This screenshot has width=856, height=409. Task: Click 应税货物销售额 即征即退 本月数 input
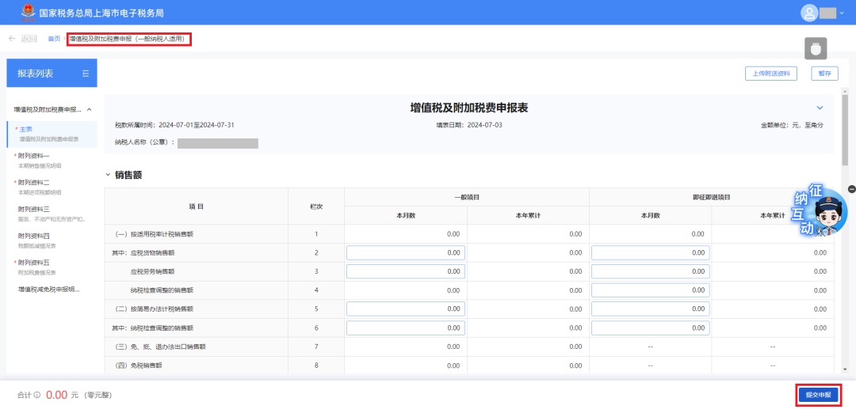pyautogui.click(x=650, y=252)
